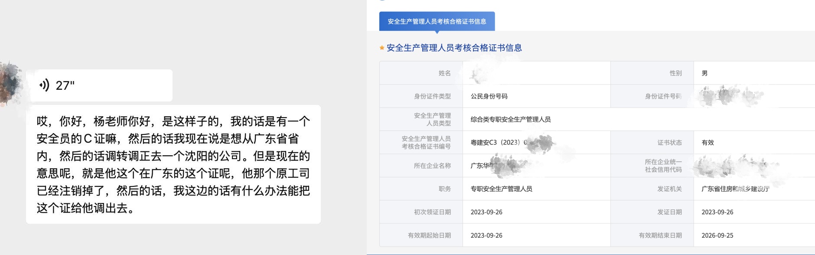
Task: Click the sound wave icon in voice bubble
Action: (x=44, y=85)
